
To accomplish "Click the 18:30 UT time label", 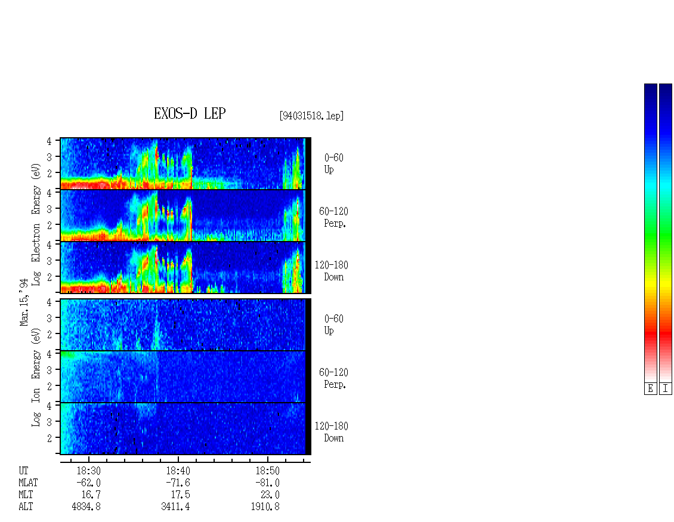I will [x=88, y=471].
